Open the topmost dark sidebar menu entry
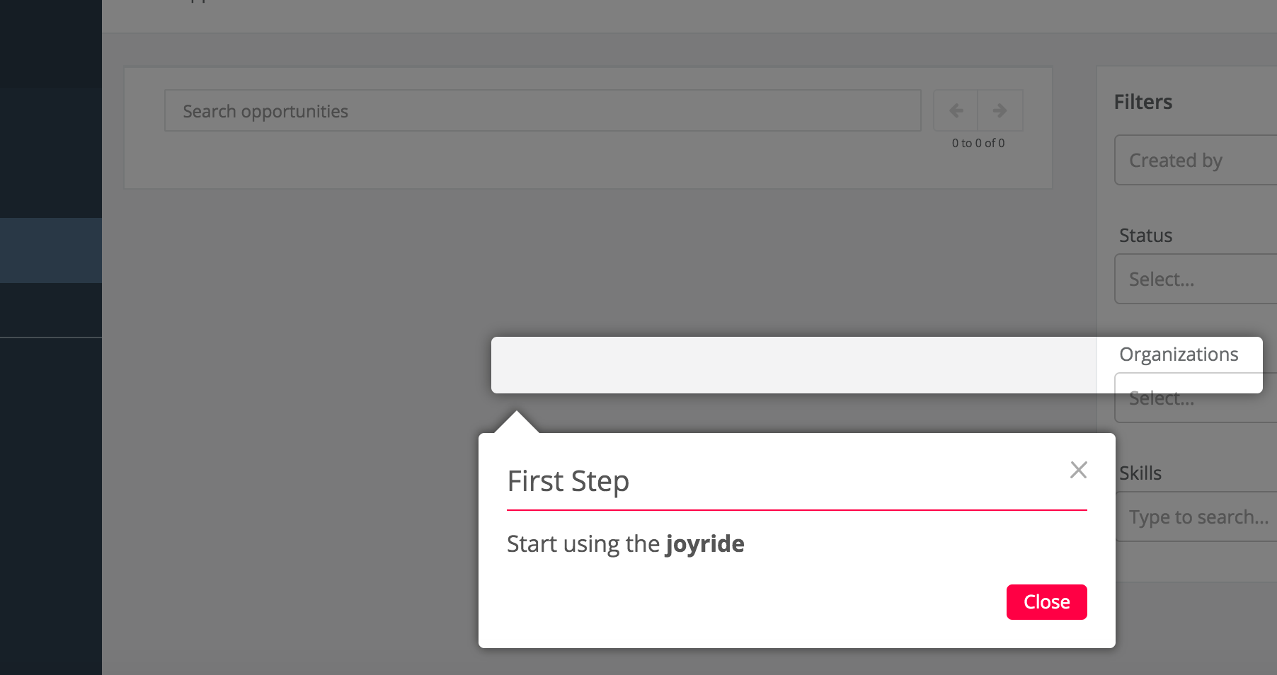The height and width of the screenshot is (675, 1277). (50, 42)
